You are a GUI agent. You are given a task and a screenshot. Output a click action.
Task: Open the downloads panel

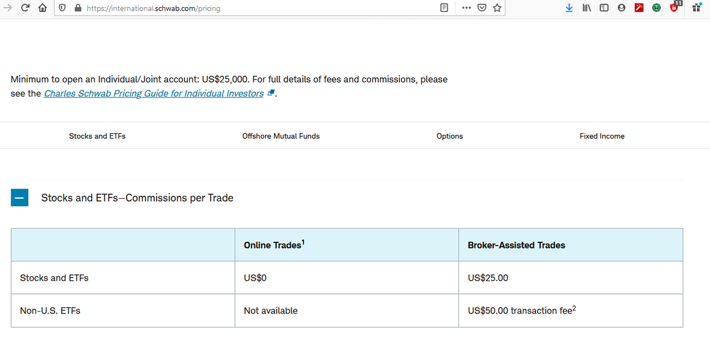pyautogui.click(x=569, y=8)
